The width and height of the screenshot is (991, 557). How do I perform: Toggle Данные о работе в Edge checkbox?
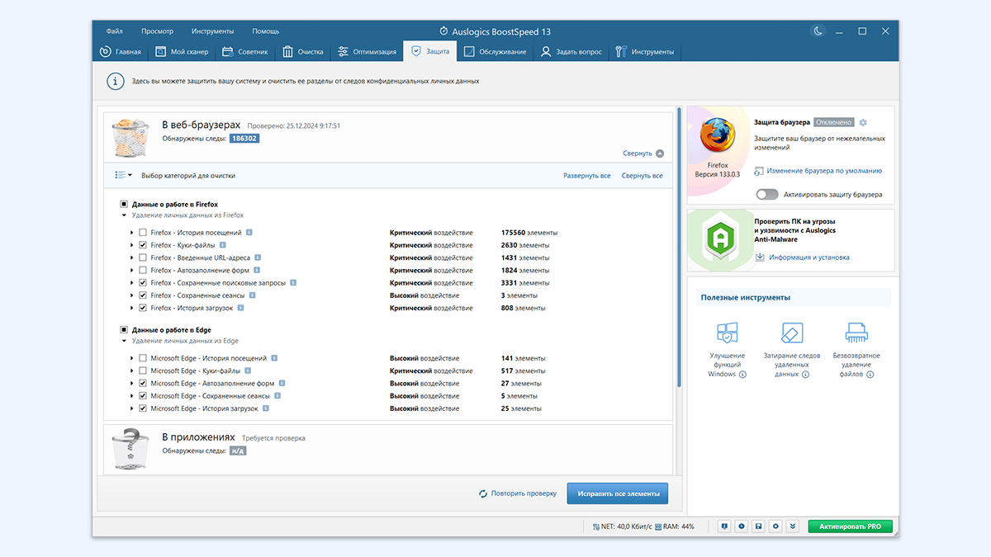pos(124,330)
